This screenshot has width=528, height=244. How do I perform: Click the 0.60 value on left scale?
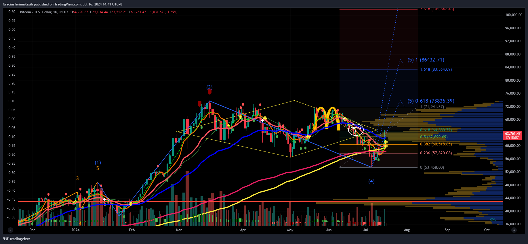tap(12, 12)
